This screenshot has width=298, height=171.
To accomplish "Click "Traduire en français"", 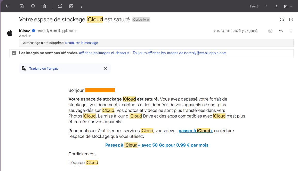I will (x=44, y=69).
